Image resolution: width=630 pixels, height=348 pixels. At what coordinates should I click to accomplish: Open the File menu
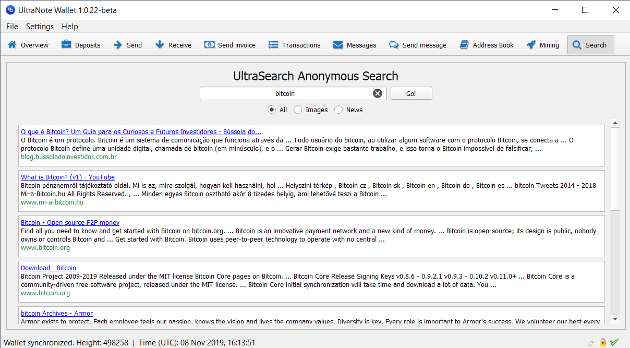coord(12,26)
